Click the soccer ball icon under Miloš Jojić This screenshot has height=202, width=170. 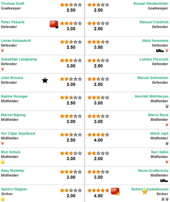[x=167, y=143]
